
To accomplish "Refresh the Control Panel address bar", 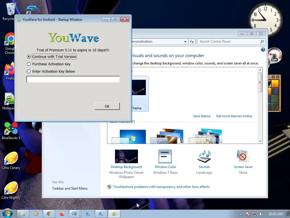I will point(192,41).
